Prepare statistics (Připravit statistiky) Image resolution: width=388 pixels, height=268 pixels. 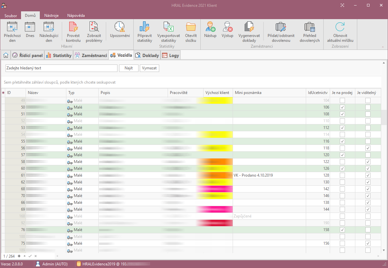point(145,32)
